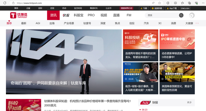Image resolution: width=206 pixels, height=111 pixels.
Task: Click 更多 in the 快报 panel
Action: (x=189, y=102)
